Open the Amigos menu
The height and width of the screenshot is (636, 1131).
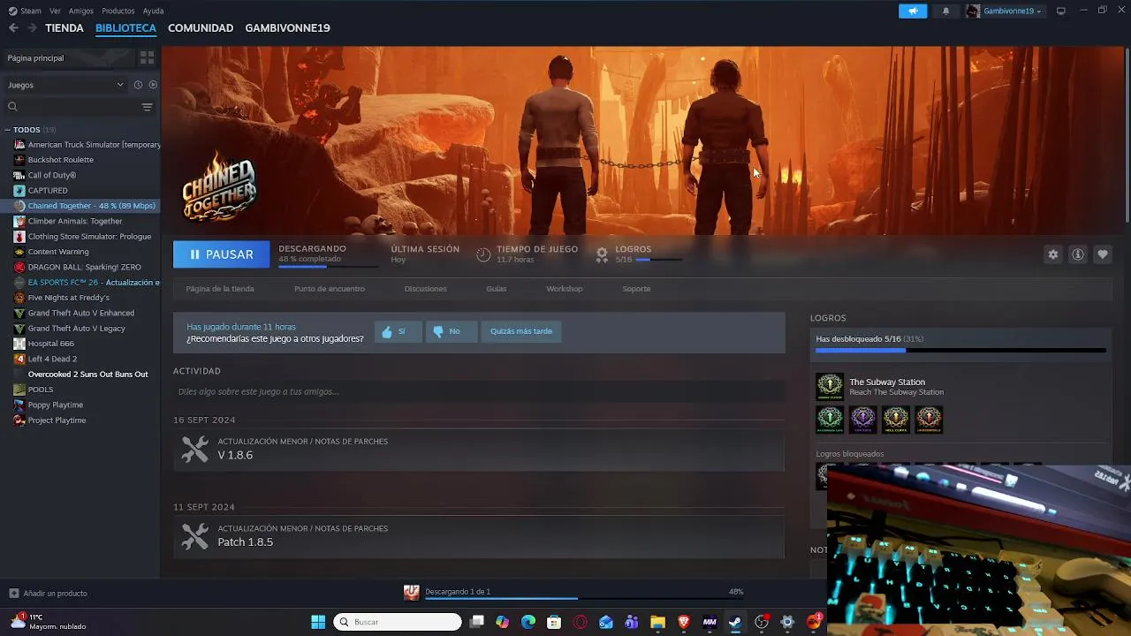click(x=81, y=11)
